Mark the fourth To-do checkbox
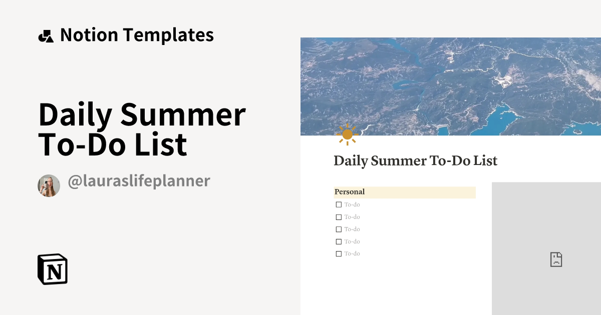 (339, 241)
